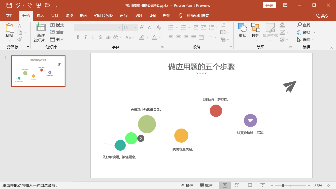Screen dimensions: 336x189
Task: Click the Cut scissors icon
Action: (x=19, y=25)
